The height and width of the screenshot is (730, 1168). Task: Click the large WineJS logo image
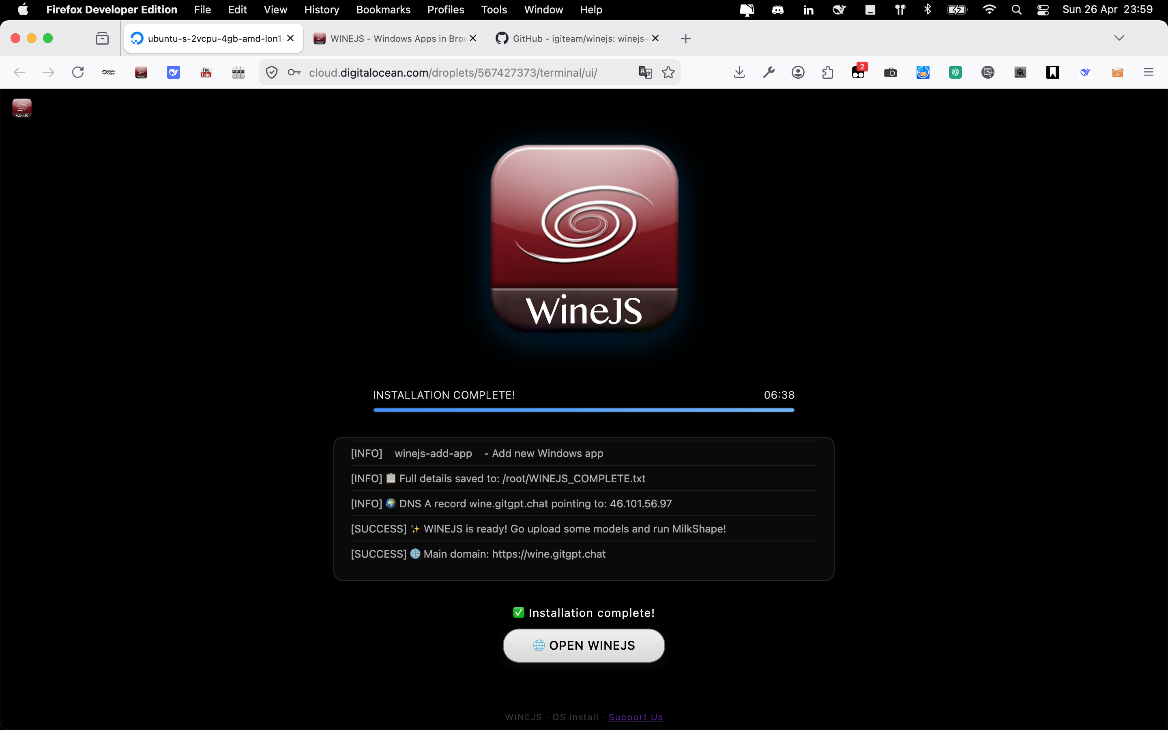click(x=584, y=239)
